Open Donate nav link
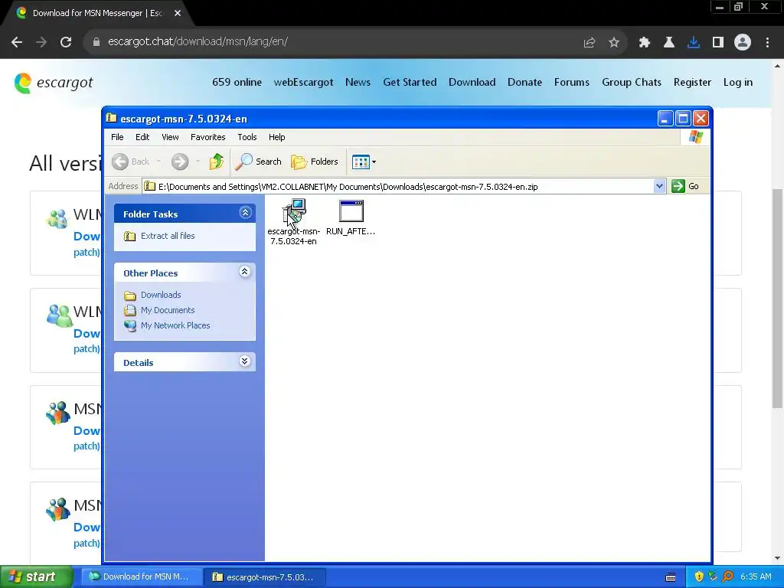 (x=525, y=83)
